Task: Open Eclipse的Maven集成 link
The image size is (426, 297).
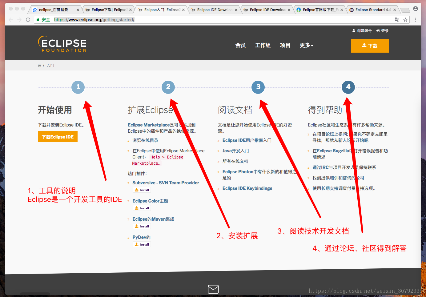Action: click(x=153, y=219)
